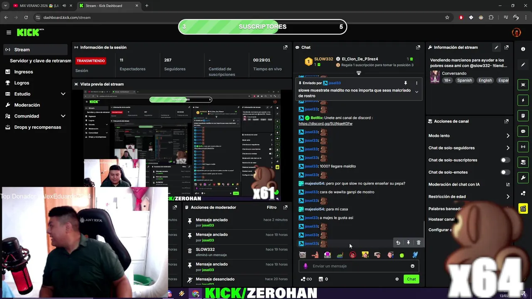Click the speech bubble icon in right sidebar
Screen dimensions: 532x299
(523, 131)
